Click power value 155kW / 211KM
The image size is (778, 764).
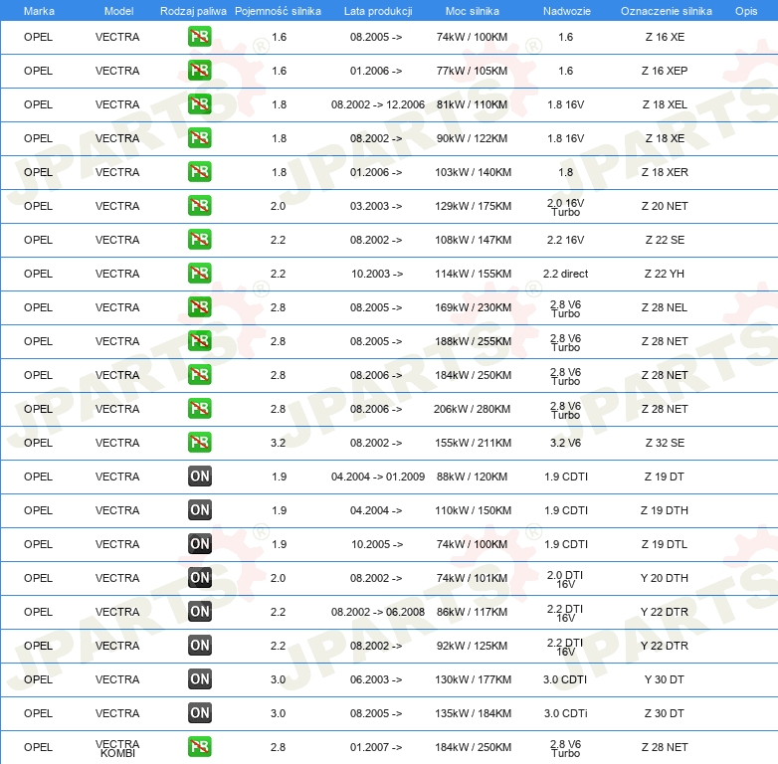473,443
